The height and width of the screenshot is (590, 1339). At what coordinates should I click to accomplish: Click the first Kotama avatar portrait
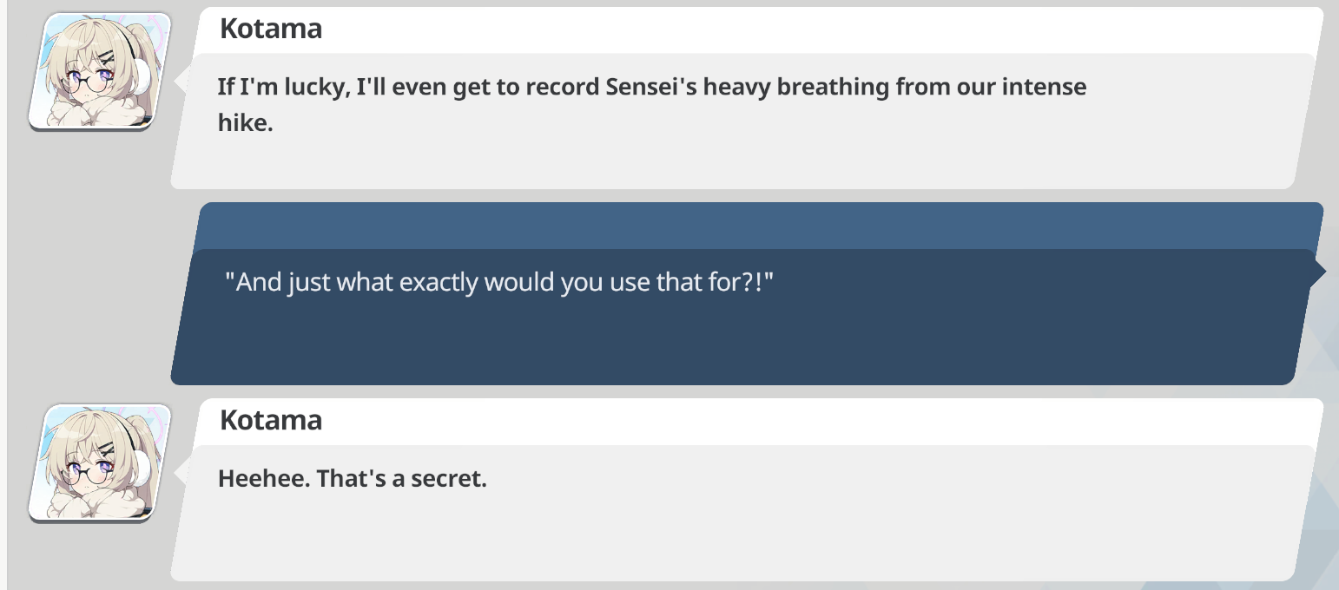click(99, 71)
